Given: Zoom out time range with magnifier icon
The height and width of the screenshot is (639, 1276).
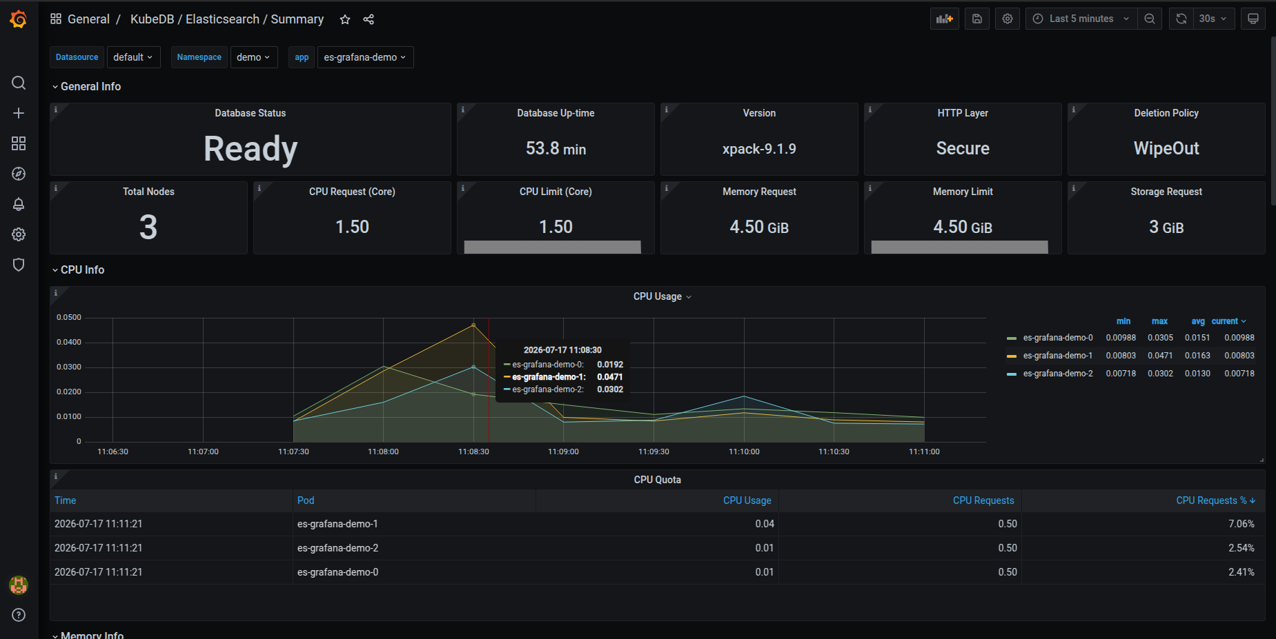Looking at the screenshot, I should coord(1150,19).
